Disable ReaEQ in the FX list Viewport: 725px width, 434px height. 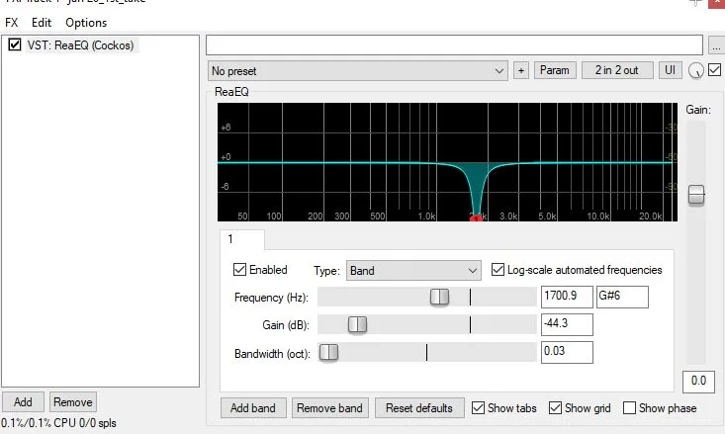coord(15,44)
